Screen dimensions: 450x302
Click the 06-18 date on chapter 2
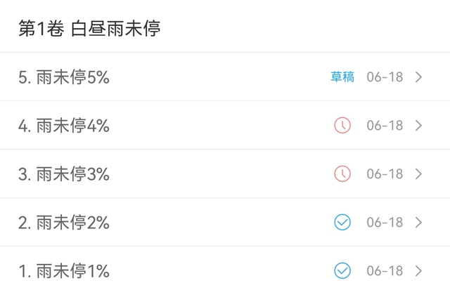[x=385, y=223]
